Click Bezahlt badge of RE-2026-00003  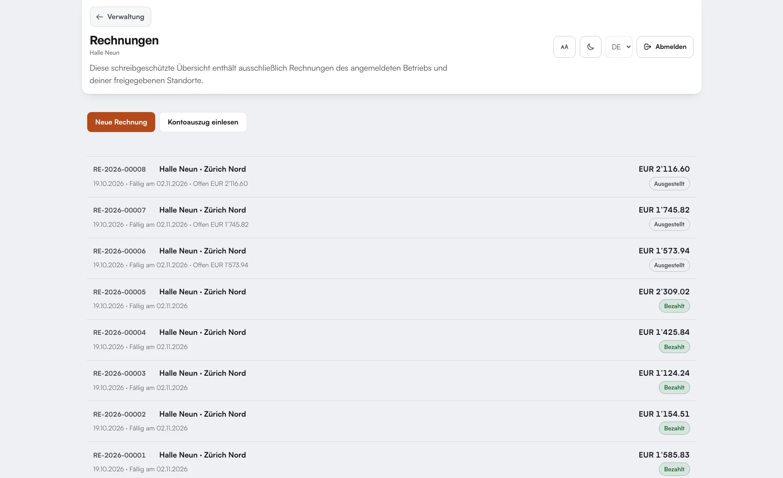click(x=674, y=388)
